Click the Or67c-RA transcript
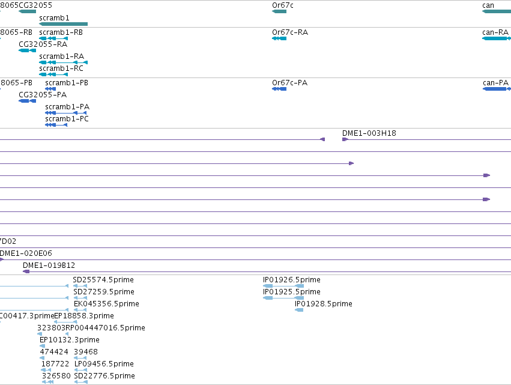The image size is (511, 385). click(x=279, y=38)
